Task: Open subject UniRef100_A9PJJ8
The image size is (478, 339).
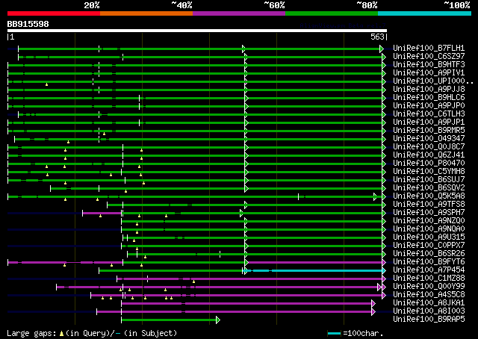Action: click(429, 90)
